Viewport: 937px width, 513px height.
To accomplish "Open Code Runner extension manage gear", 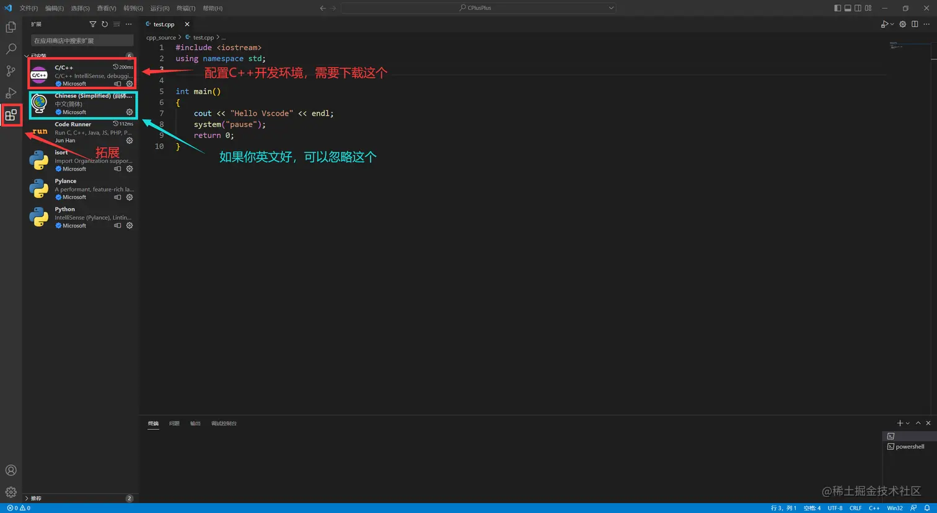I will point(130,141).
